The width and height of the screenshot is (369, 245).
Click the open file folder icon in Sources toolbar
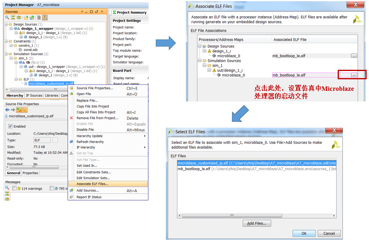pyautogui.click(x=26, y=18)
